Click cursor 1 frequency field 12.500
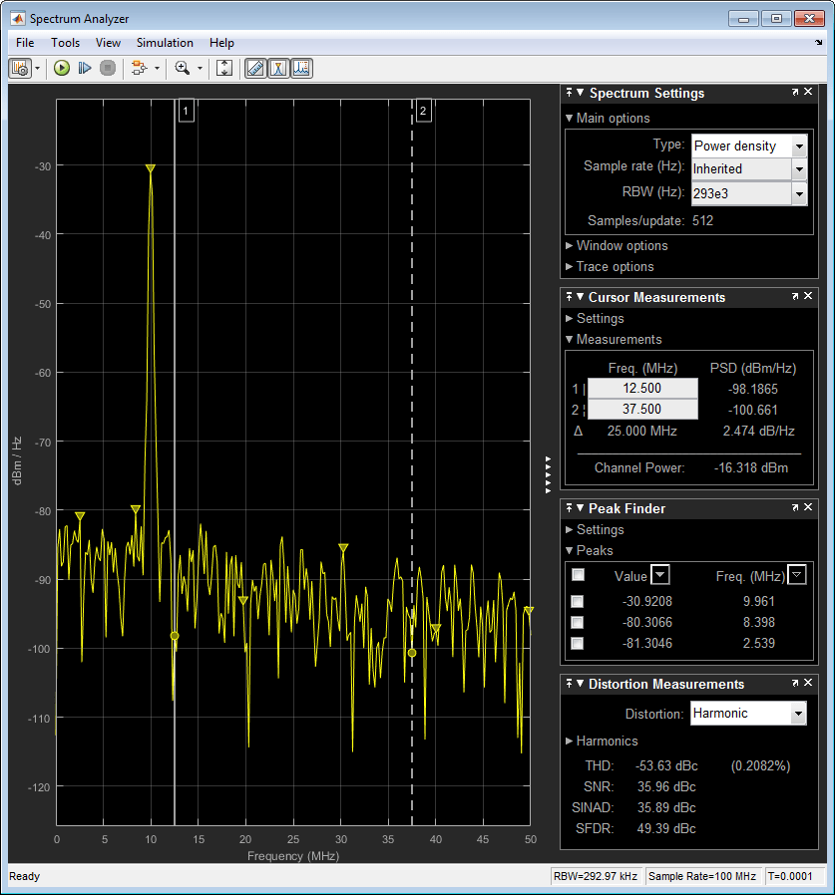 coord(643,389)
